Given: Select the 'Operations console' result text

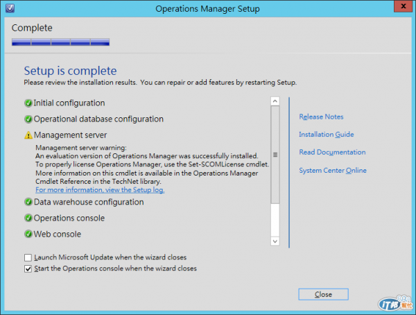Looking at the screenshot, I should 69,218.
